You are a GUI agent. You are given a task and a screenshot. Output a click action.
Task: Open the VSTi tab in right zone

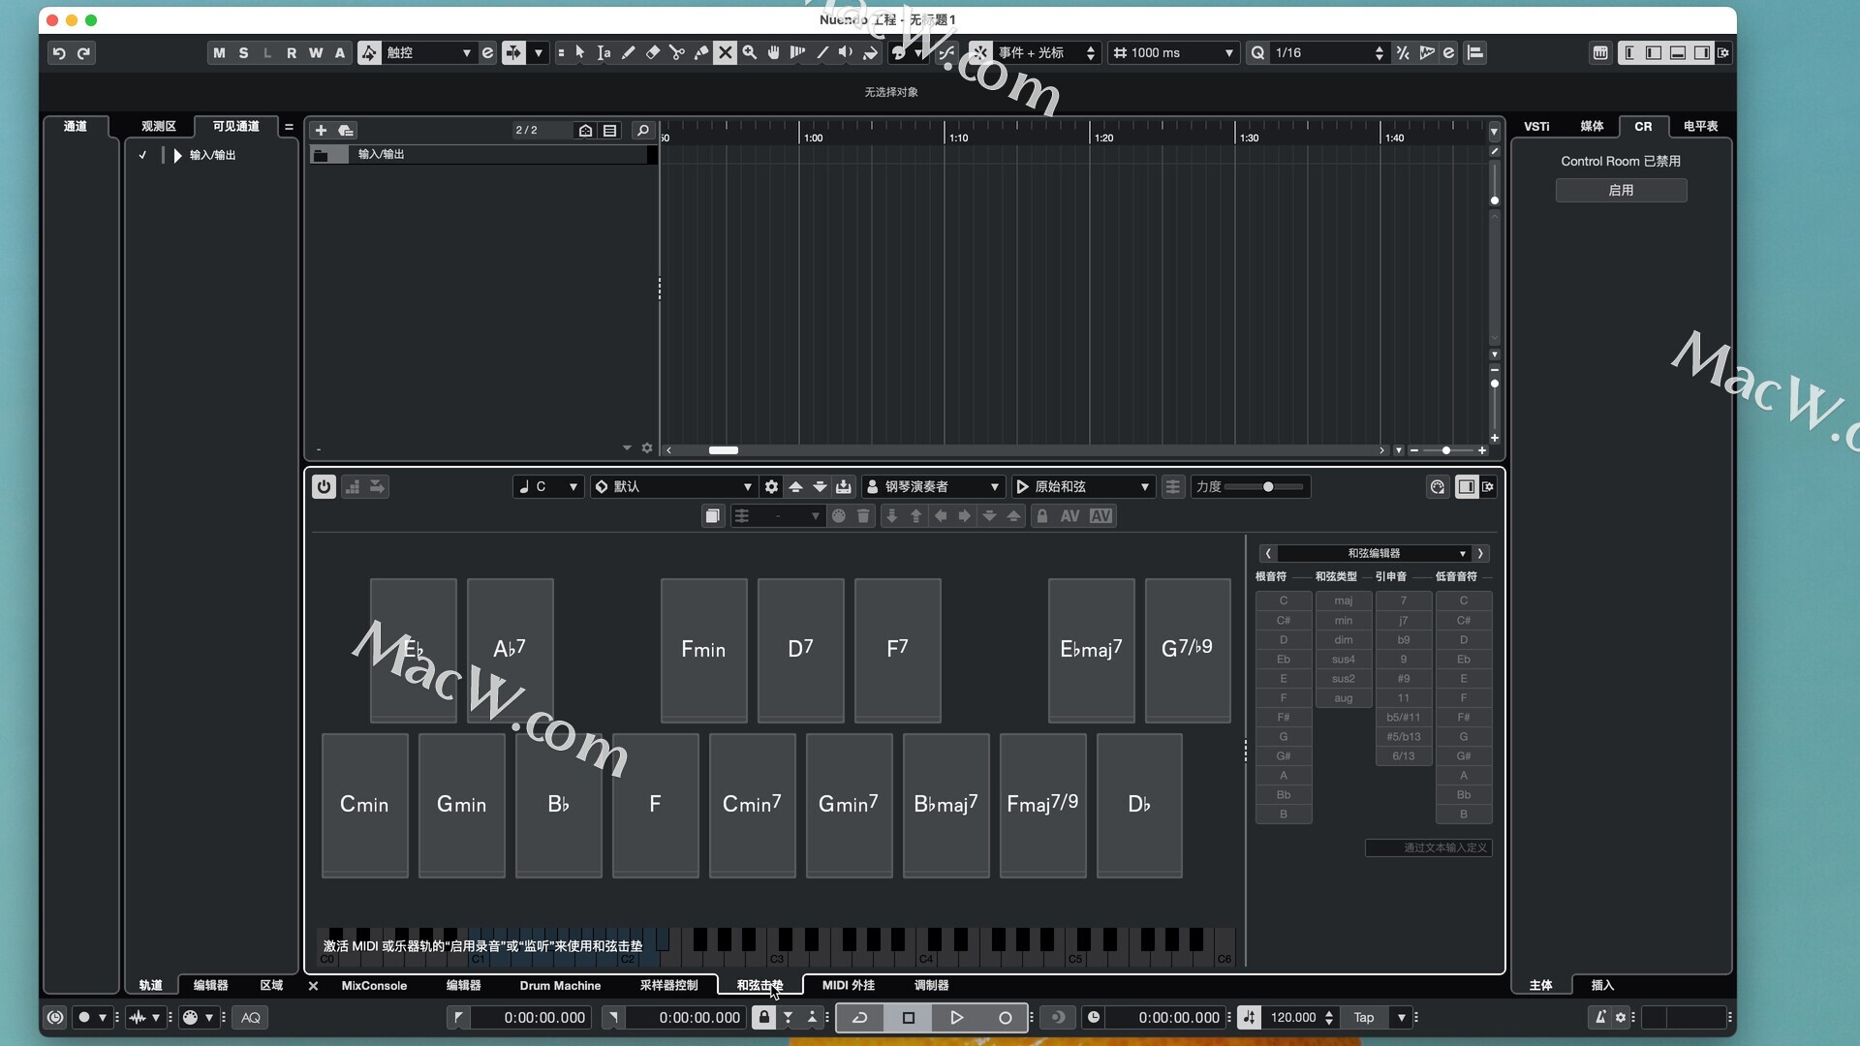point(1536,126)
